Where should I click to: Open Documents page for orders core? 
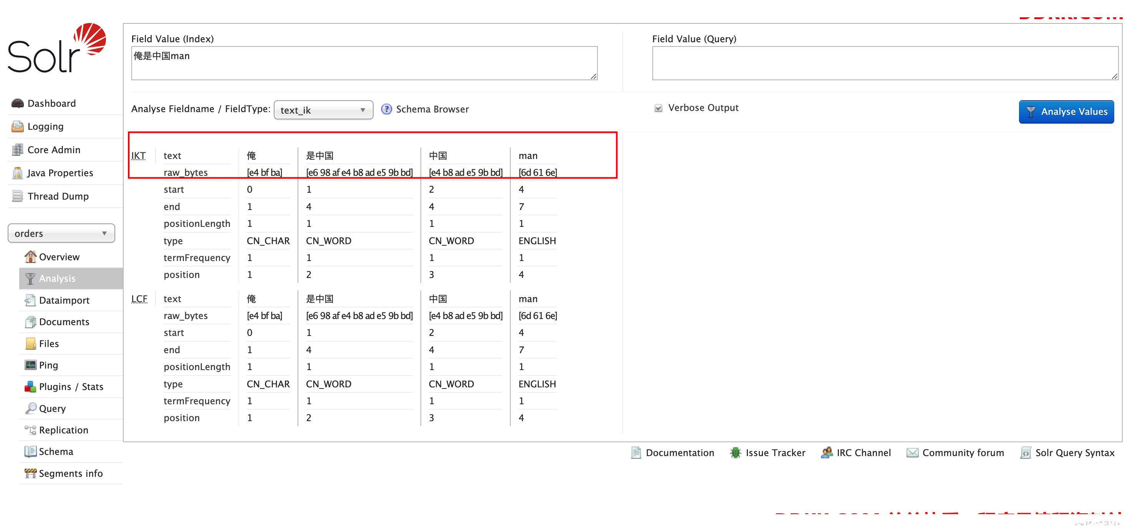point(64,322)
